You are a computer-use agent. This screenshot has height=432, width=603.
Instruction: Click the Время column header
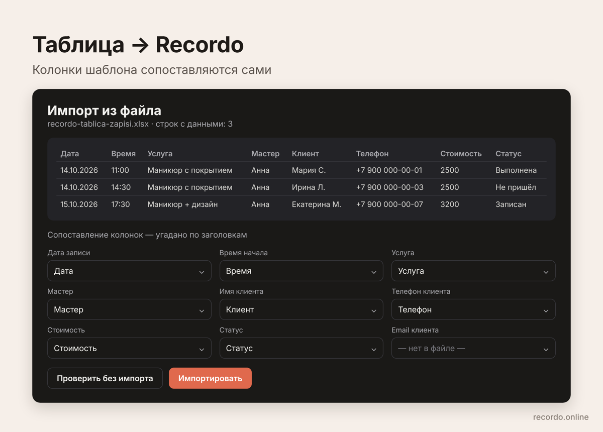[124, 154]
